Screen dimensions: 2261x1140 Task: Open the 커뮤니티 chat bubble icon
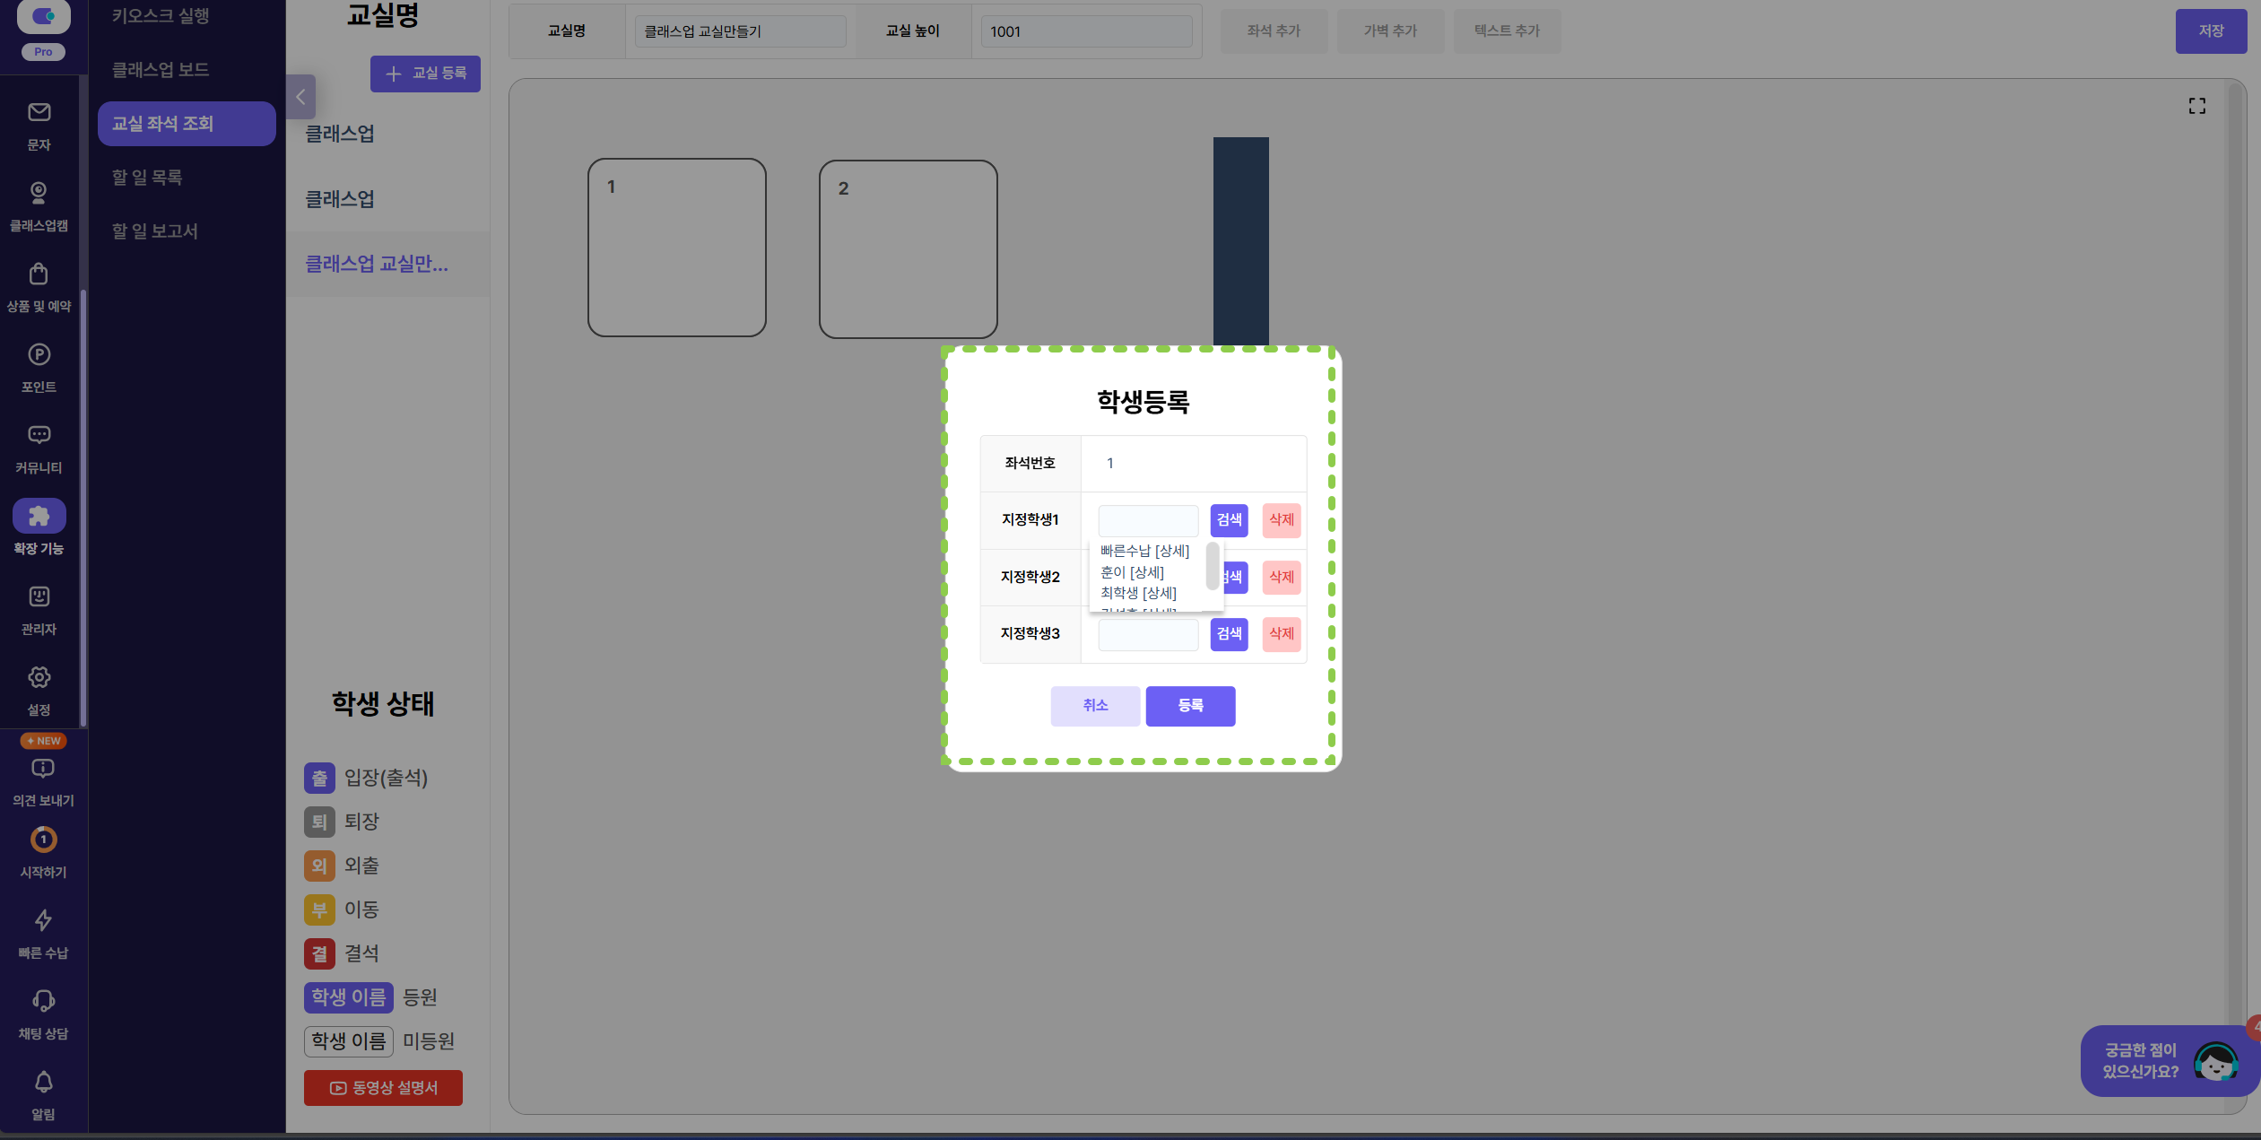coord(39,435)
